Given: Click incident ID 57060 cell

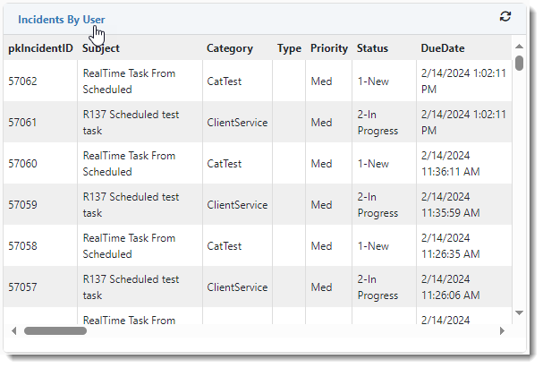Looking at the screenshot, I should point(23,164).
